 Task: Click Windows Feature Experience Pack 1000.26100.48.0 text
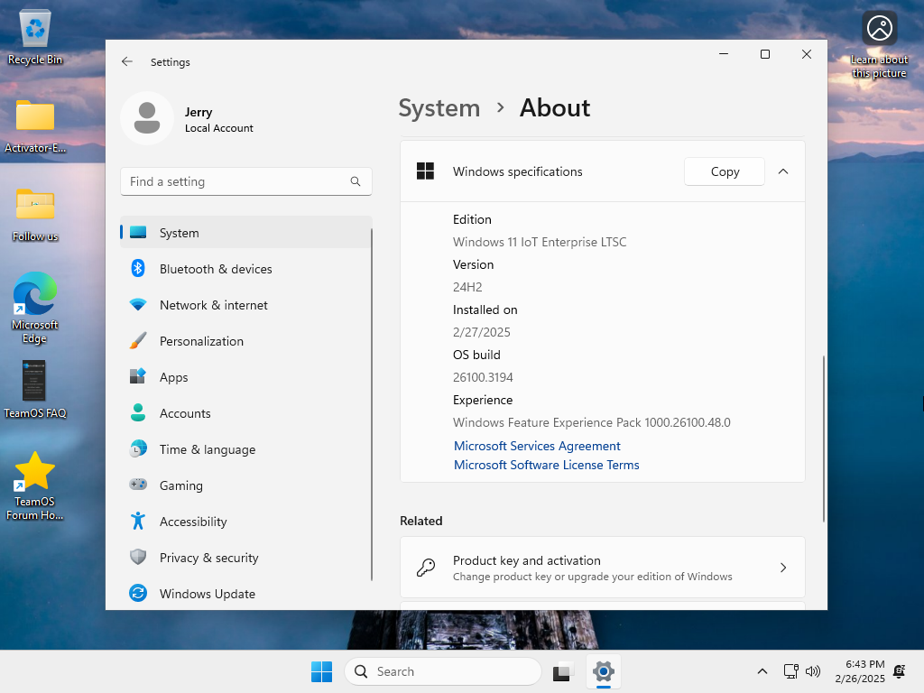[592, 422]
